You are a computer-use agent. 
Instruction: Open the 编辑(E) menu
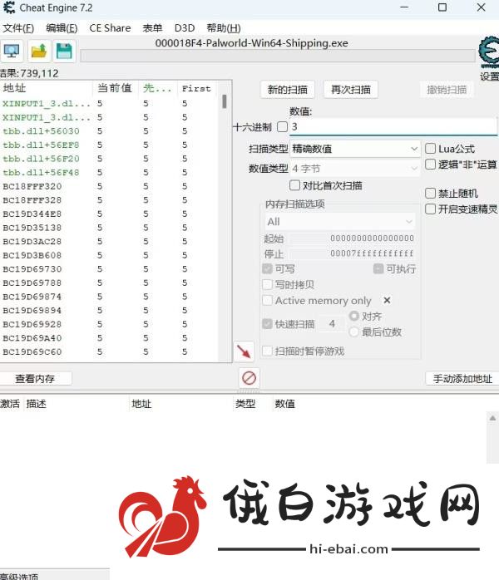click(62, 28)
